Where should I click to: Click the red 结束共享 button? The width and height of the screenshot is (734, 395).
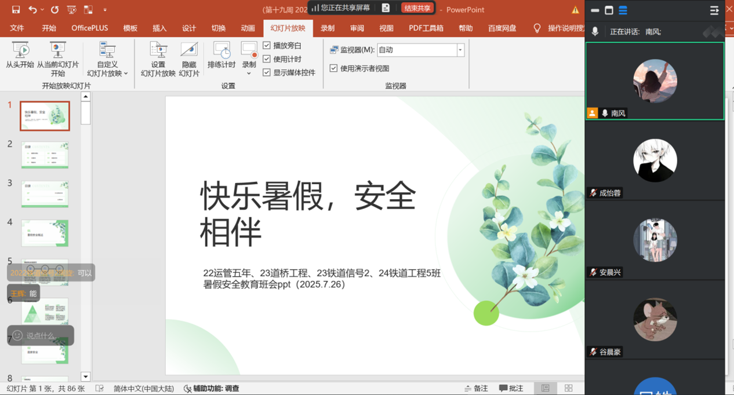417,8
